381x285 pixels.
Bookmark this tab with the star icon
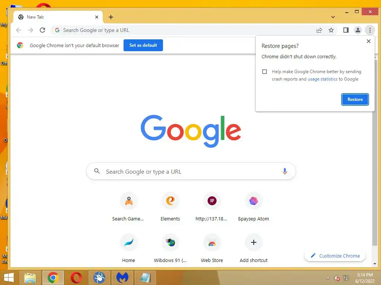pos(331,30)
